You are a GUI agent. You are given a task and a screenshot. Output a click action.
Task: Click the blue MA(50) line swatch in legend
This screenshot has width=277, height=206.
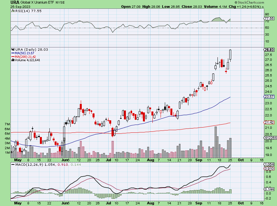pos(13,53)
